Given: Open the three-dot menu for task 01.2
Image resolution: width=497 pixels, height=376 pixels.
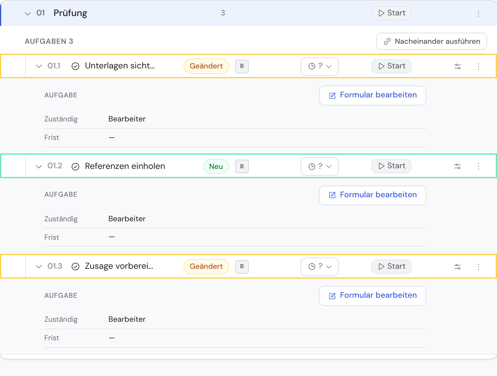Looking at the screenshot, I should tap(479, 166).
